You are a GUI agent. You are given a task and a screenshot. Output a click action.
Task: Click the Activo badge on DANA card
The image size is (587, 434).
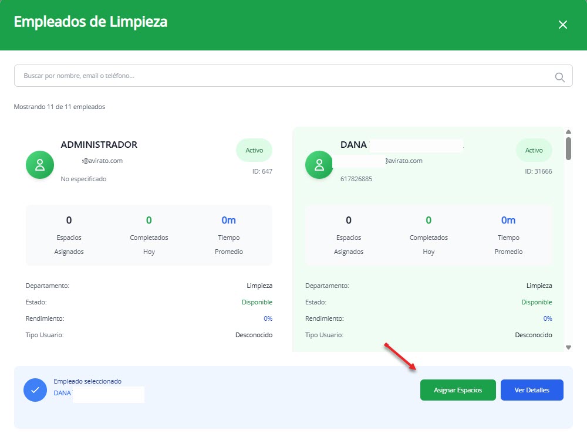534,150
